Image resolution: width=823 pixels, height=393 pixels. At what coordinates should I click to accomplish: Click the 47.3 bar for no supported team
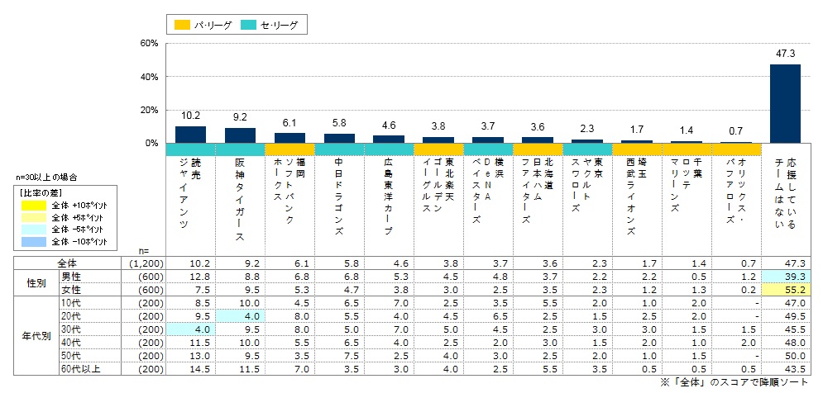tap(785, 104)
